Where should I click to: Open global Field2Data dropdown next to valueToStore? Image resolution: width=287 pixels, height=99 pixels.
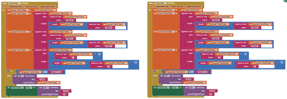tap(196, 83)
